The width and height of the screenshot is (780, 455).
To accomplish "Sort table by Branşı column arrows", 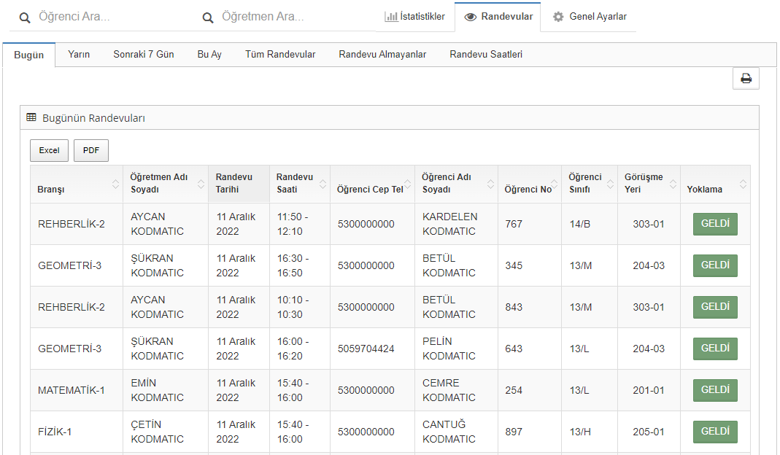I will click(115, 184).
